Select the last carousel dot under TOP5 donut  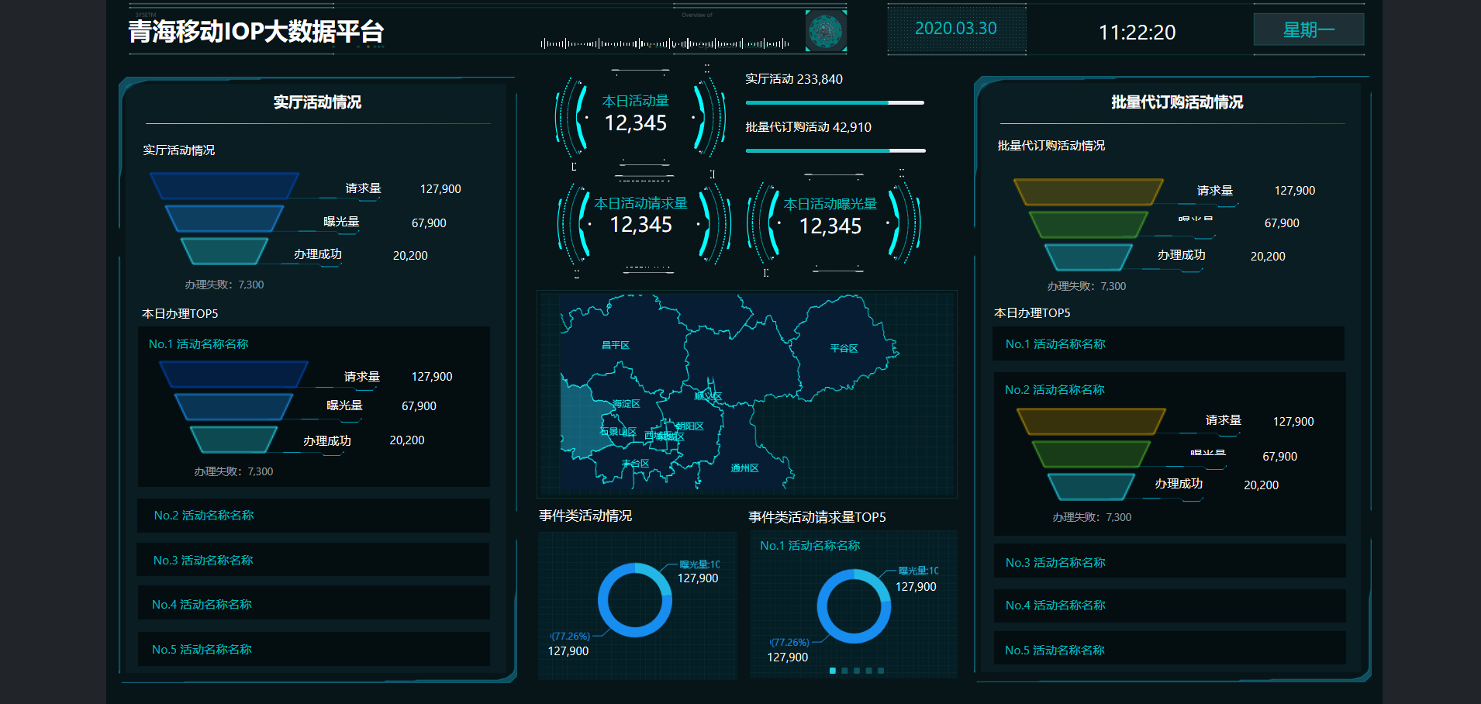[x=881, y=671]
